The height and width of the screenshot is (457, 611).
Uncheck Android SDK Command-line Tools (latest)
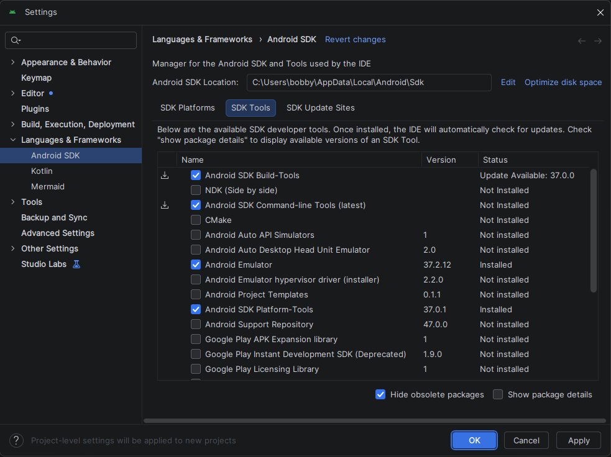click(196, 205)
